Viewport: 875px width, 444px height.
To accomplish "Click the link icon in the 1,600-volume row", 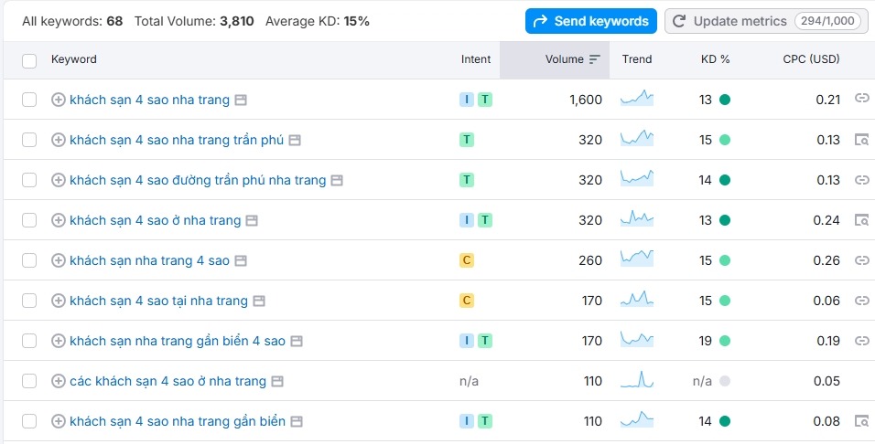I will tap(860, 99).
